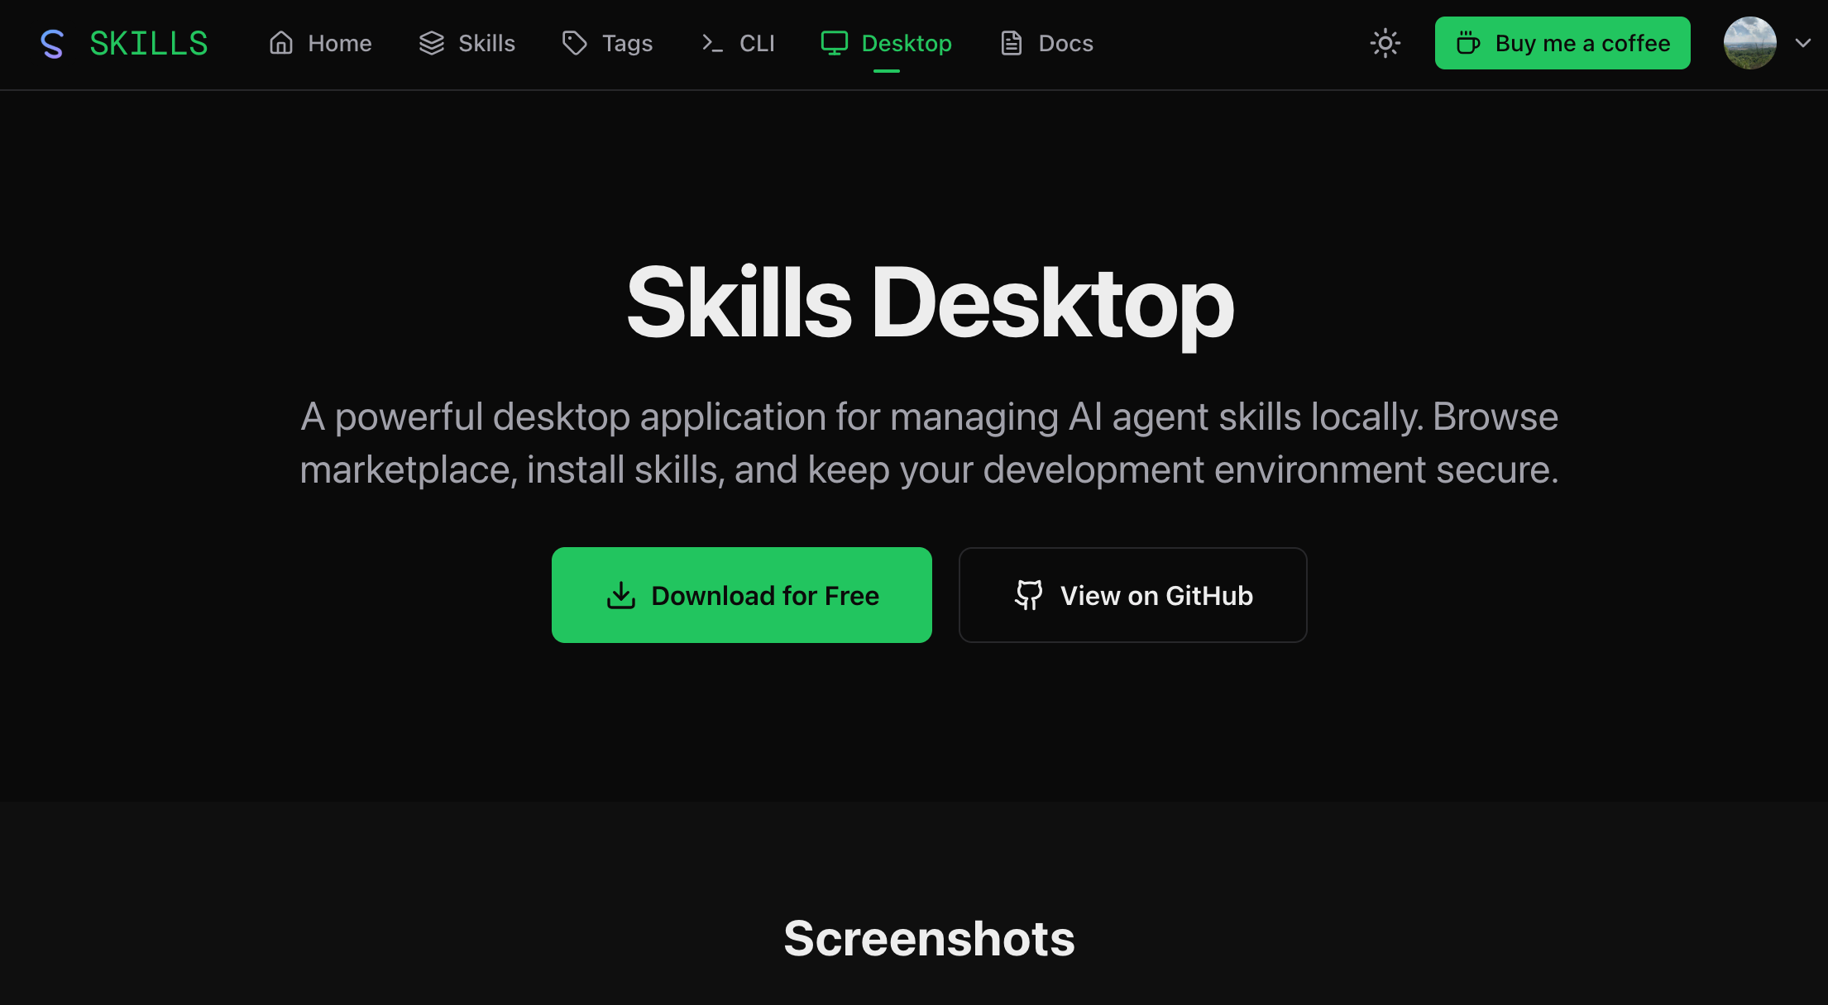
Task: Select the house icon next to Home
Action: coord(280,43)
